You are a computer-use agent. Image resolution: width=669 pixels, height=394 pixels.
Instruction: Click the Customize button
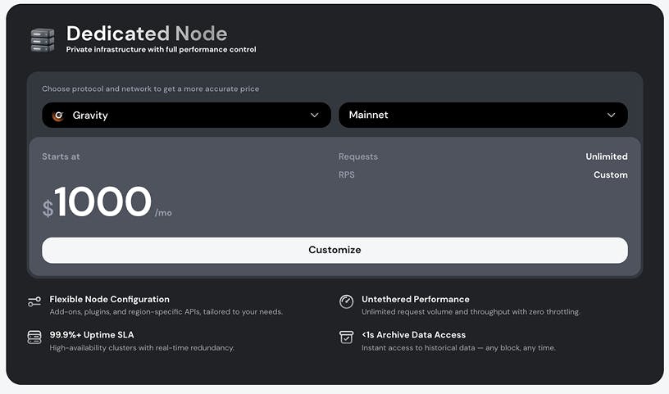point(335,251)
